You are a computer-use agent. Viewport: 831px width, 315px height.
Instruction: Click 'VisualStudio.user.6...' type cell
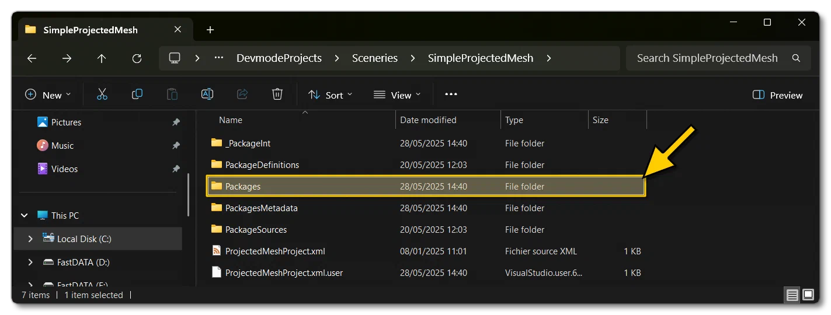coord(544,273)
